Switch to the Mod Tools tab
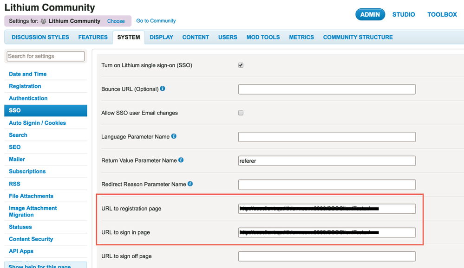464x268 pixels. (263, 37)
